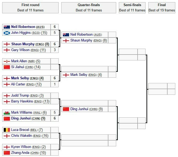Viewport: 178px width, 157px height.
Task: Click the Belgian flag beside Luca Brecel
Action: 7,130
